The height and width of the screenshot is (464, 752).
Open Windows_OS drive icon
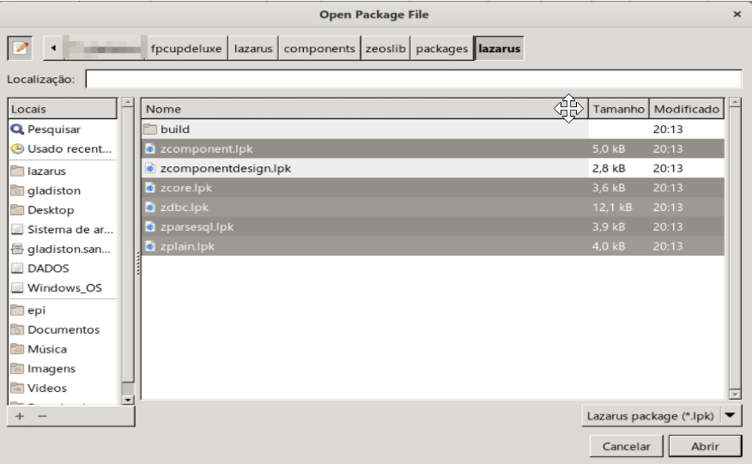click(x=17, y=288)
